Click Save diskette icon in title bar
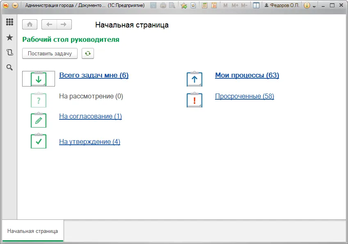This screenshot has width=348, height=244. [153, 5]
